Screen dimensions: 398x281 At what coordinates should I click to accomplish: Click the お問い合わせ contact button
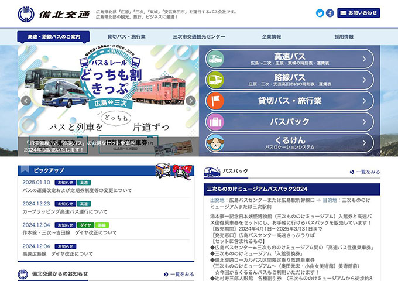coord(358,13)
